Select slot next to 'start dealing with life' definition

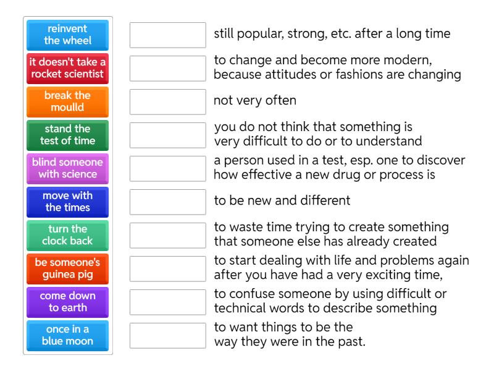tap(168, 269)
